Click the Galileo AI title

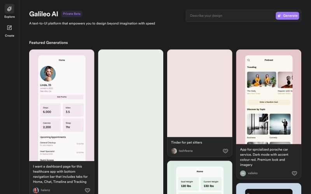(x=44, y=14)
